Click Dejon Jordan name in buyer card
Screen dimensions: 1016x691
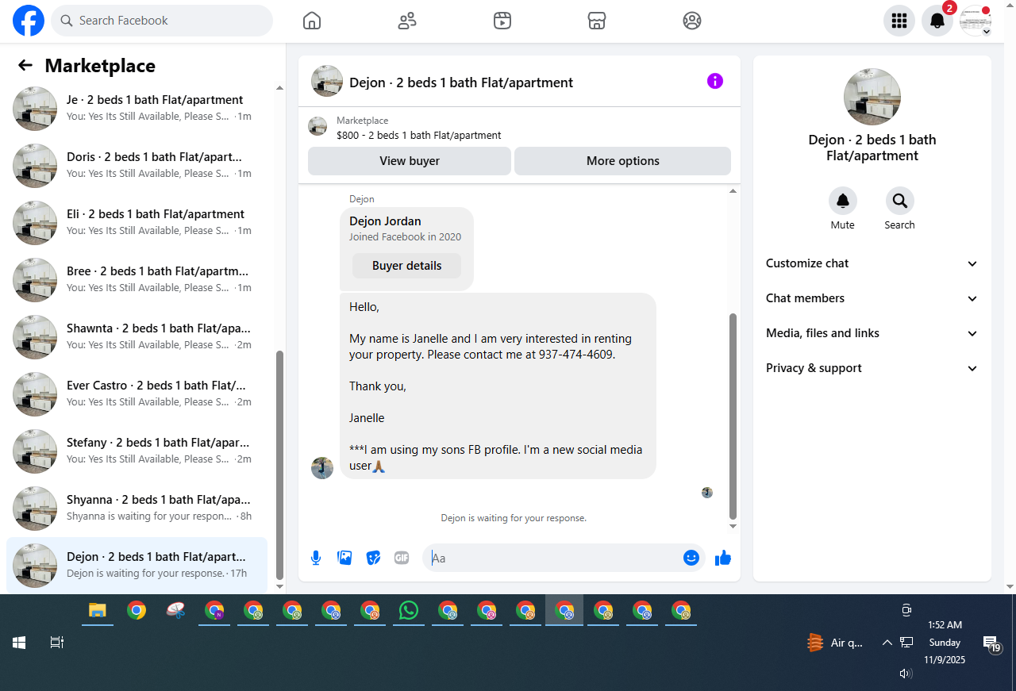(x=385, y=221)
